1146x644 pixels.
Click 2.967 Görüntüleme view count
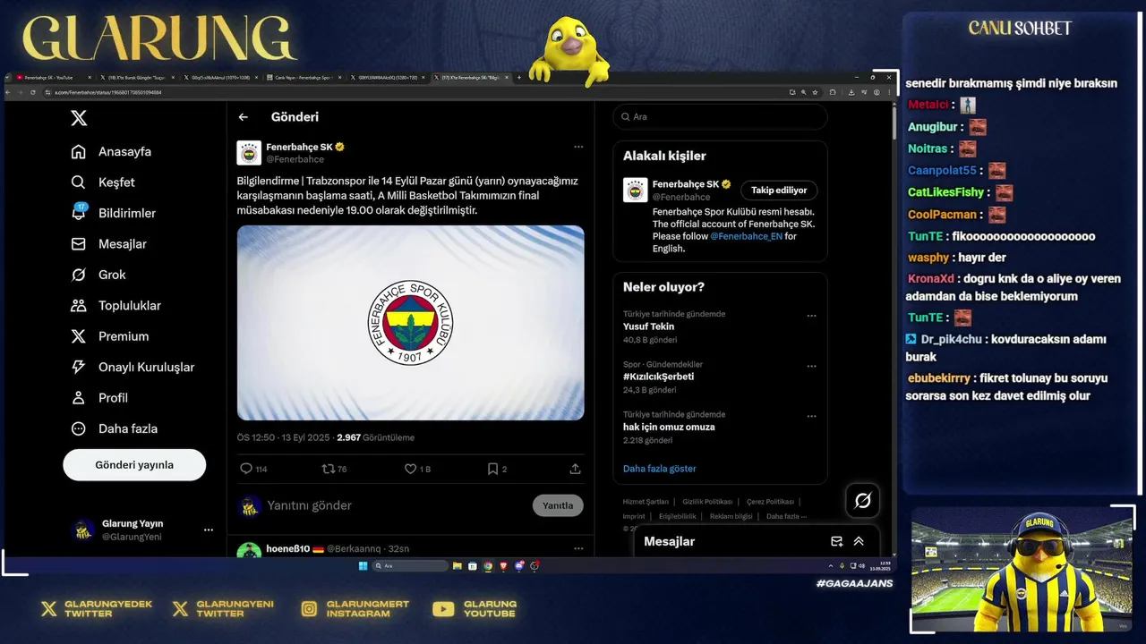(375, 437)
